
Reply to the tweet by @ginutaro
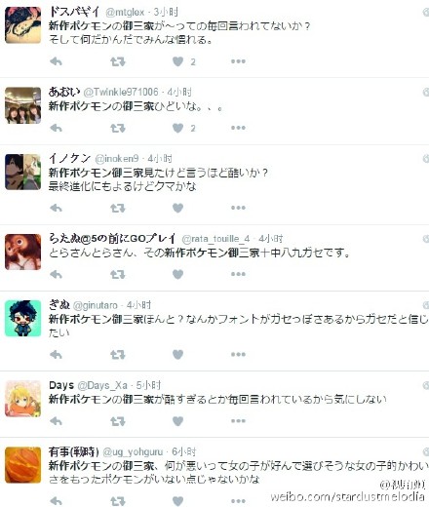point(56,354)
